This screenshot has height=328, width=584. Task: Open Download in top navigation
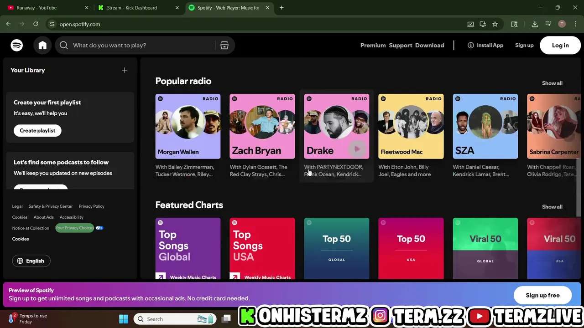(x=429, y=45)
